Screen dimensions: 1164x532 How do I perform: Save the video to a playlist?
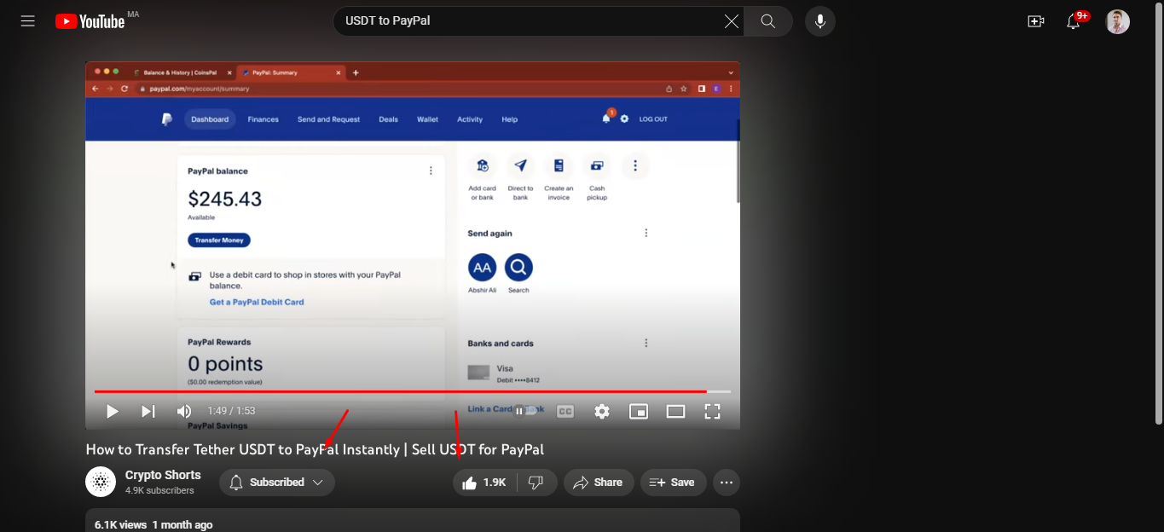[674, 483]
